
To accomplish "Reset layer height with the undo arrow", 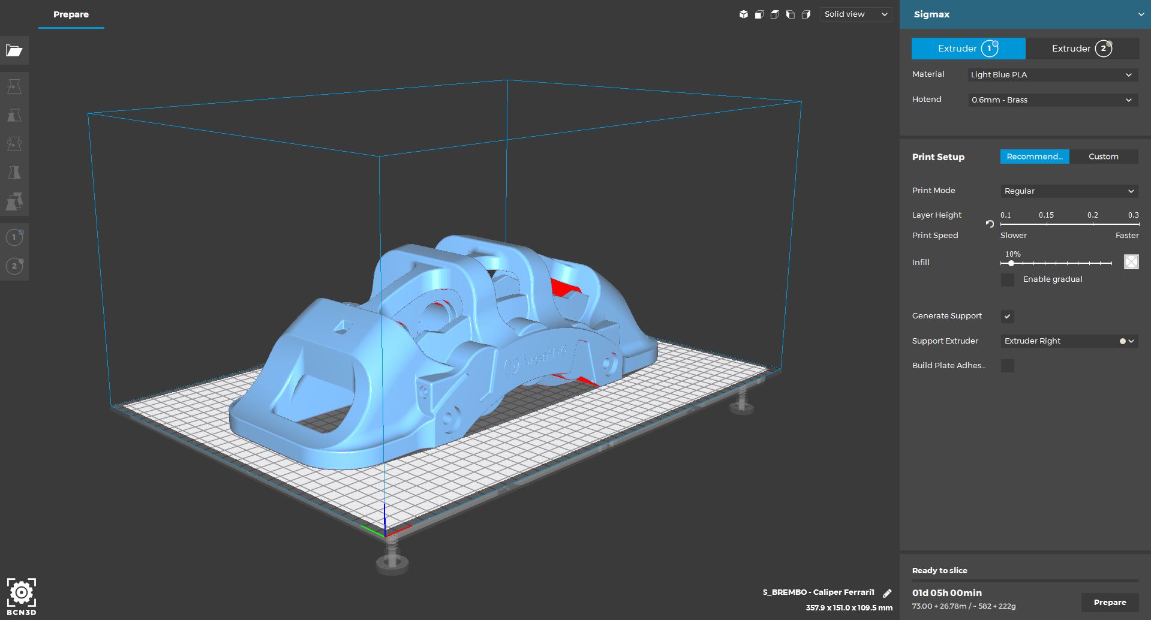I will [990, 224].
